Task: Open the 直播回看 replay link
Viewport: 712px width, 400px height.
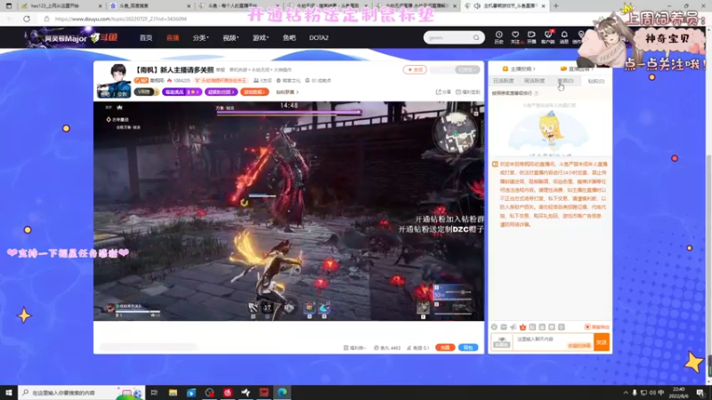Action: [x=577, y=69]
